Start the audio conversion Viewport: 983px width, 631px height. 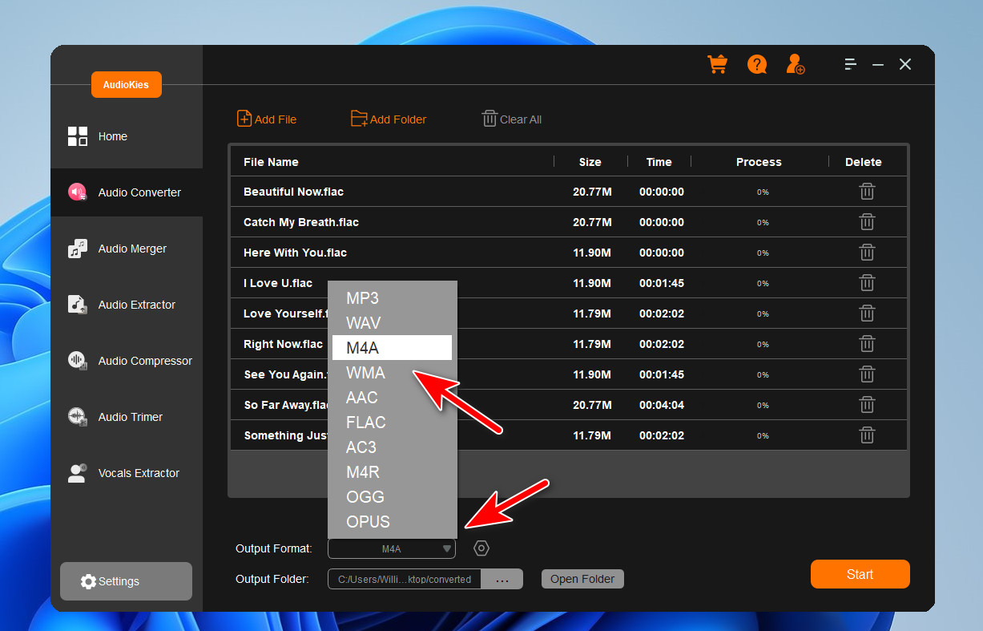pos(860,574)
